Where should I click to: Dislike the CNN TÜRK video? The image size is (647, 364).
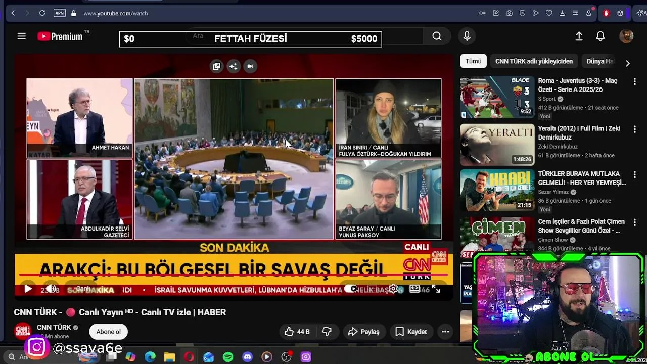(x=327, y=332)
